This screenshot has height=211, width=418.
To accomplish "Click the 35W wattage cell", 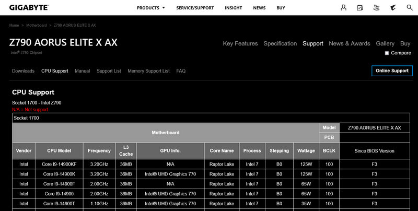I will click(x=306, y=204).
